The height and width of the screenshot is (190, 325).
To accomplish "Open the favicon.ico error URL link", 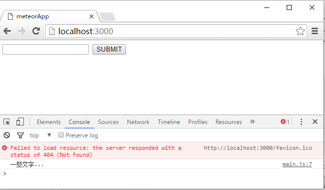I will coord(258,148).
